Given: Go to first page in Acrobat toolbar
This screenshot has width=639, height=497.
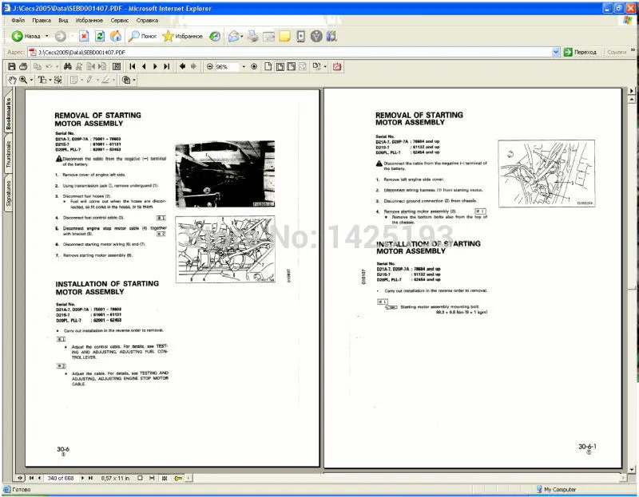Looking at the screenshot, I should pos(132,66).
